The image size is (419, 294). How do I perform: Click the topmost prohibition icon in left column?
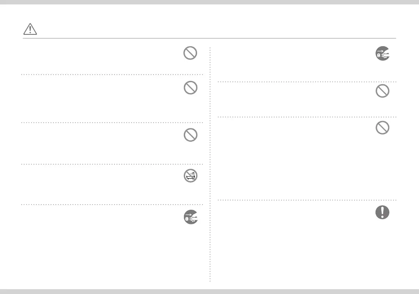[x=190, y=53]
